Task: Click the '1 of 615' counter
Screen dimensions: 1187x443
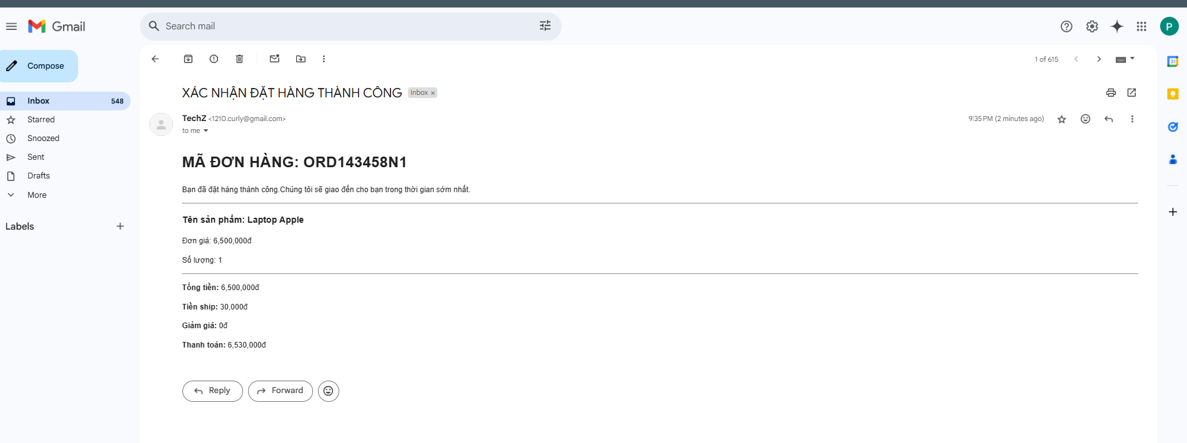Action: pyautogui.click(x=1046, y=59)
